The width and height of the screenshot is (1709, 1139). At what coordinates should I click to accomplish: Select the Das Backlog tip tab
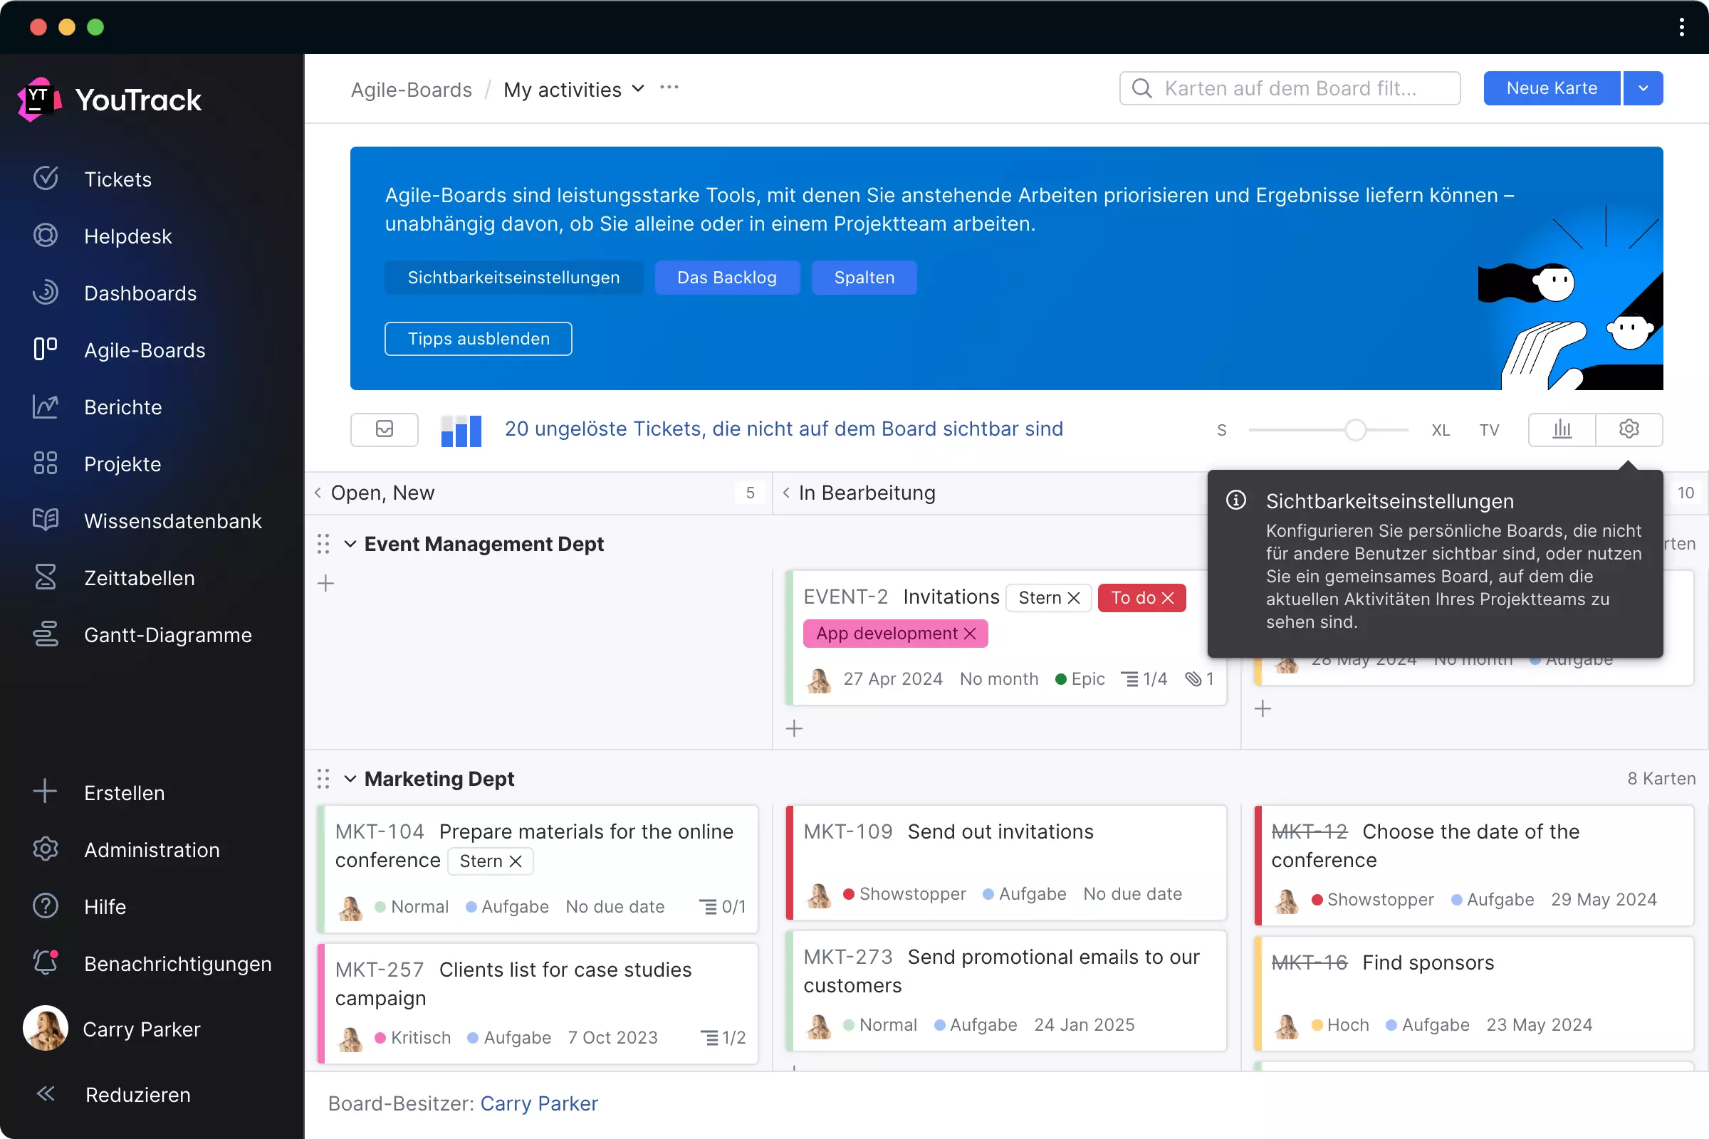(726, 278)
